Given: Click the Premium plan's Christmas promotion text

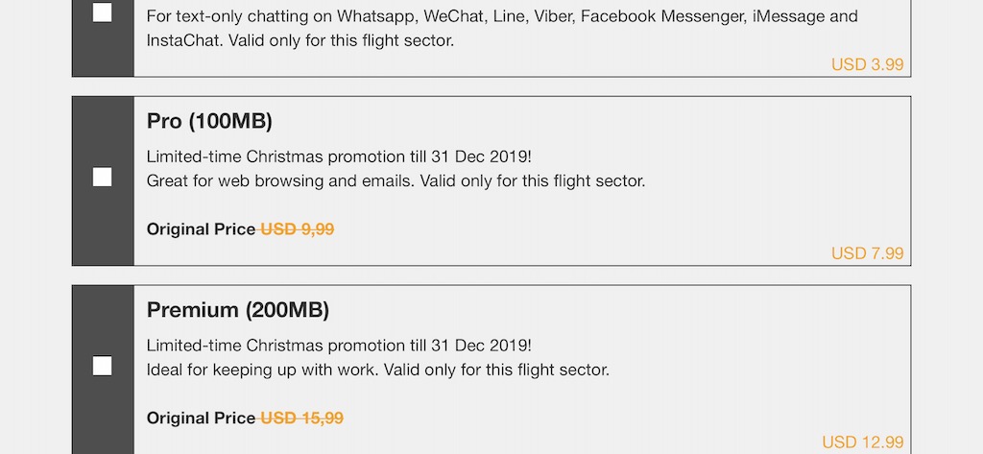Looking at the screenshot, I should pos(339,346).
